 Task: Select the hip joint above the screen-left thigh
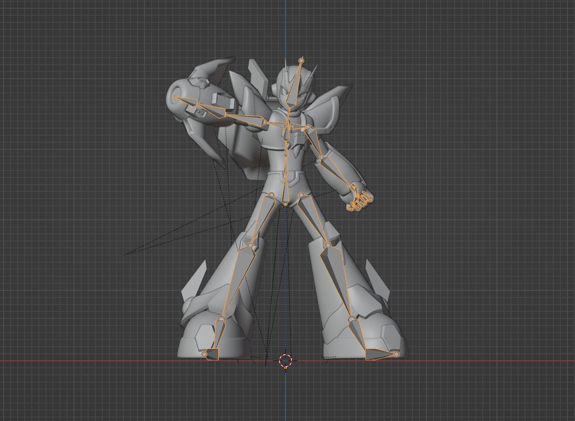click(x=272, y=194)
